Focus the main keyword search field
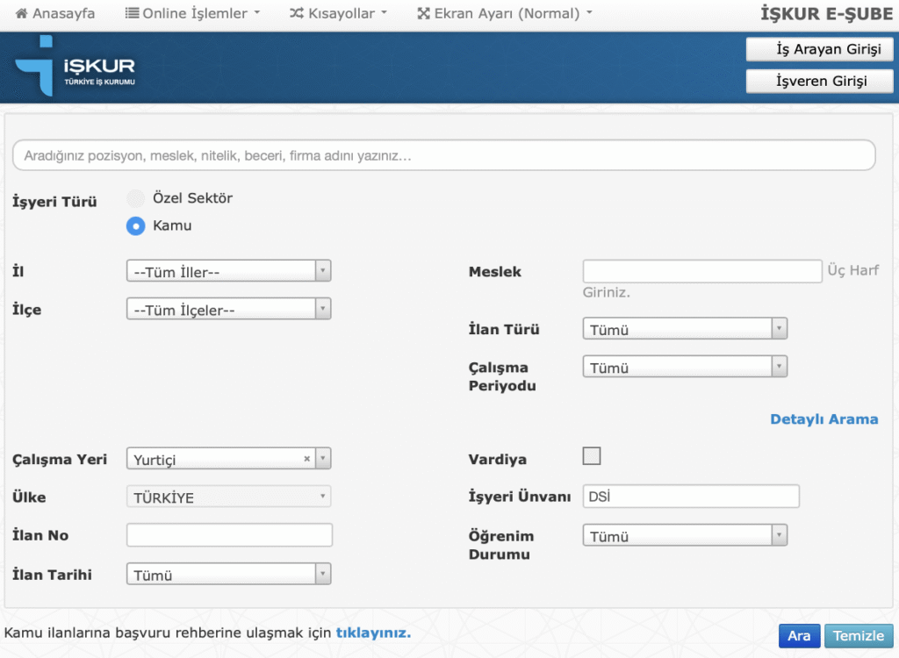The width and height of the screenshot is (899, 658). coord(443,155)
